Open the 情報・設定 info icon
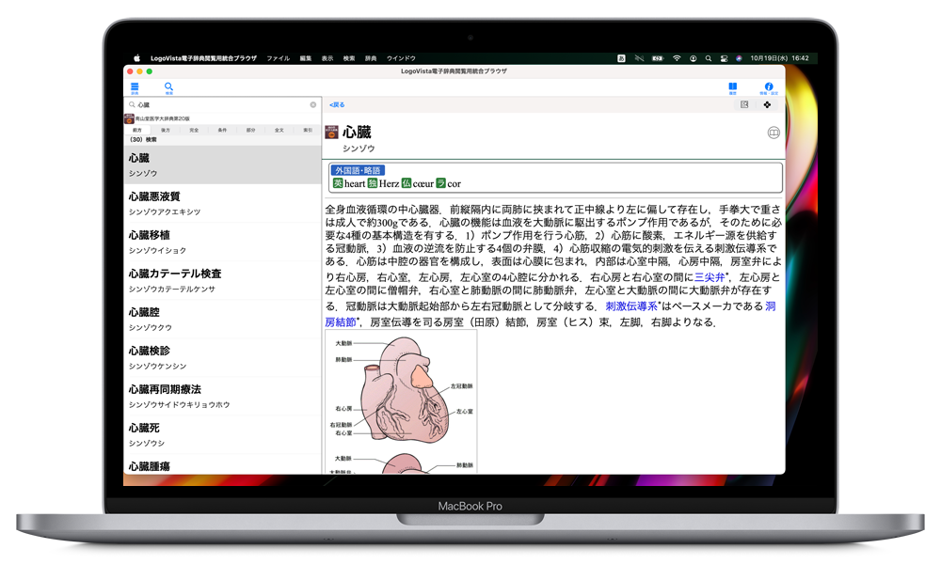Viewport: 941px width, 564px height. coord(768,88)
